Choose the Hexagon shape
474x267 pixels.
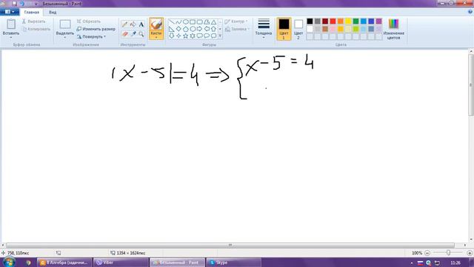click(193, 29)
